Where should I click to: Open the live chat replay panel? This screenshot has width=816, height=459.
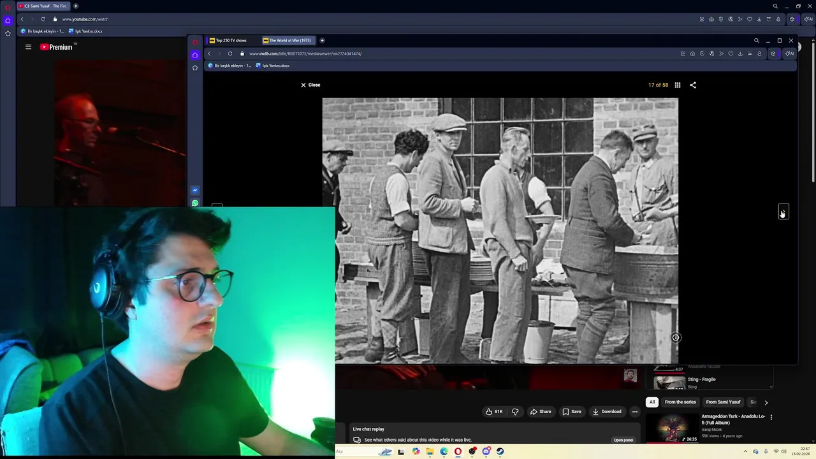coord(623,440)
